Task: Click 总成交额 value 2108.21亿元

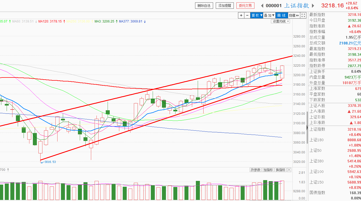Action: 350,43
